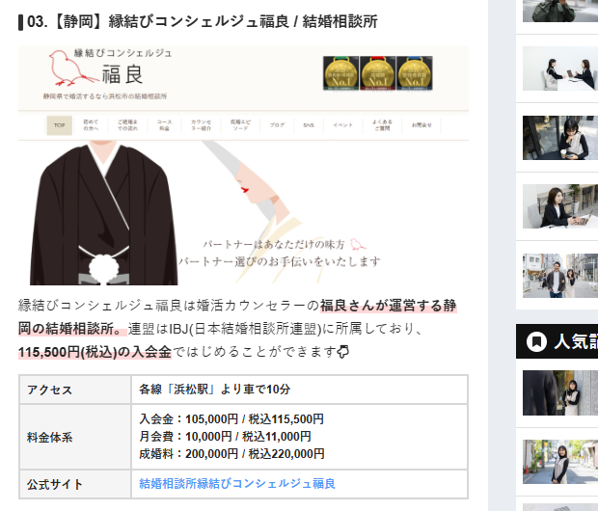Open sidebar thumbnail of woman at laptop
Viewport: 598px width, 511px height.
pos(559,205)
